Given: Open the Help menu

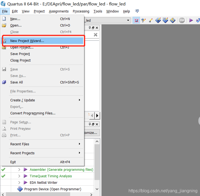Looking at the screenshot, I should [126, 11].
